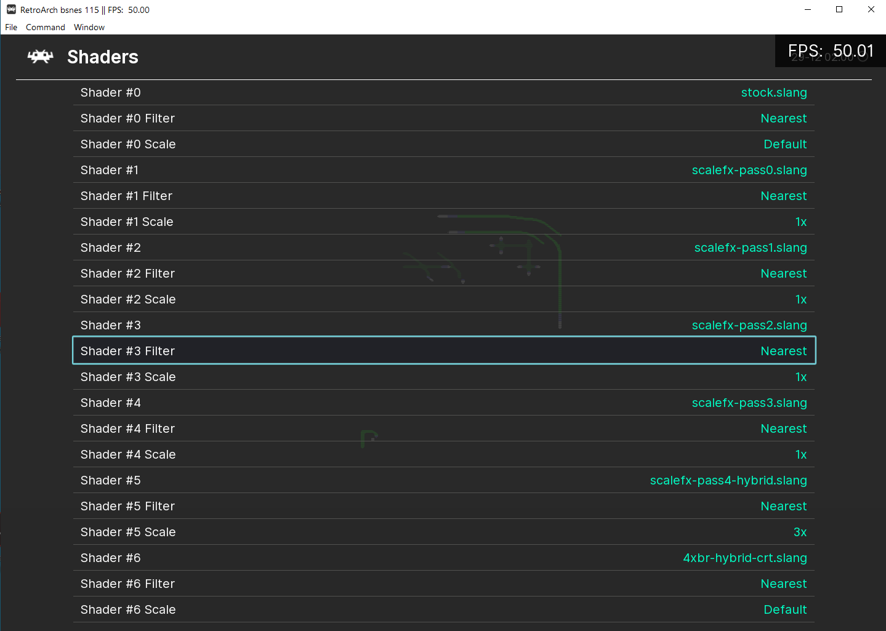Open the Window menu

(89, 27)
